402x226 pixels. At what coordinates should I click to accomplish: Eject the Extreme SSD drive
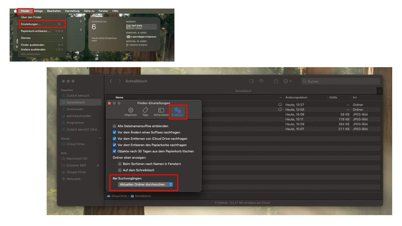(98, 165)
